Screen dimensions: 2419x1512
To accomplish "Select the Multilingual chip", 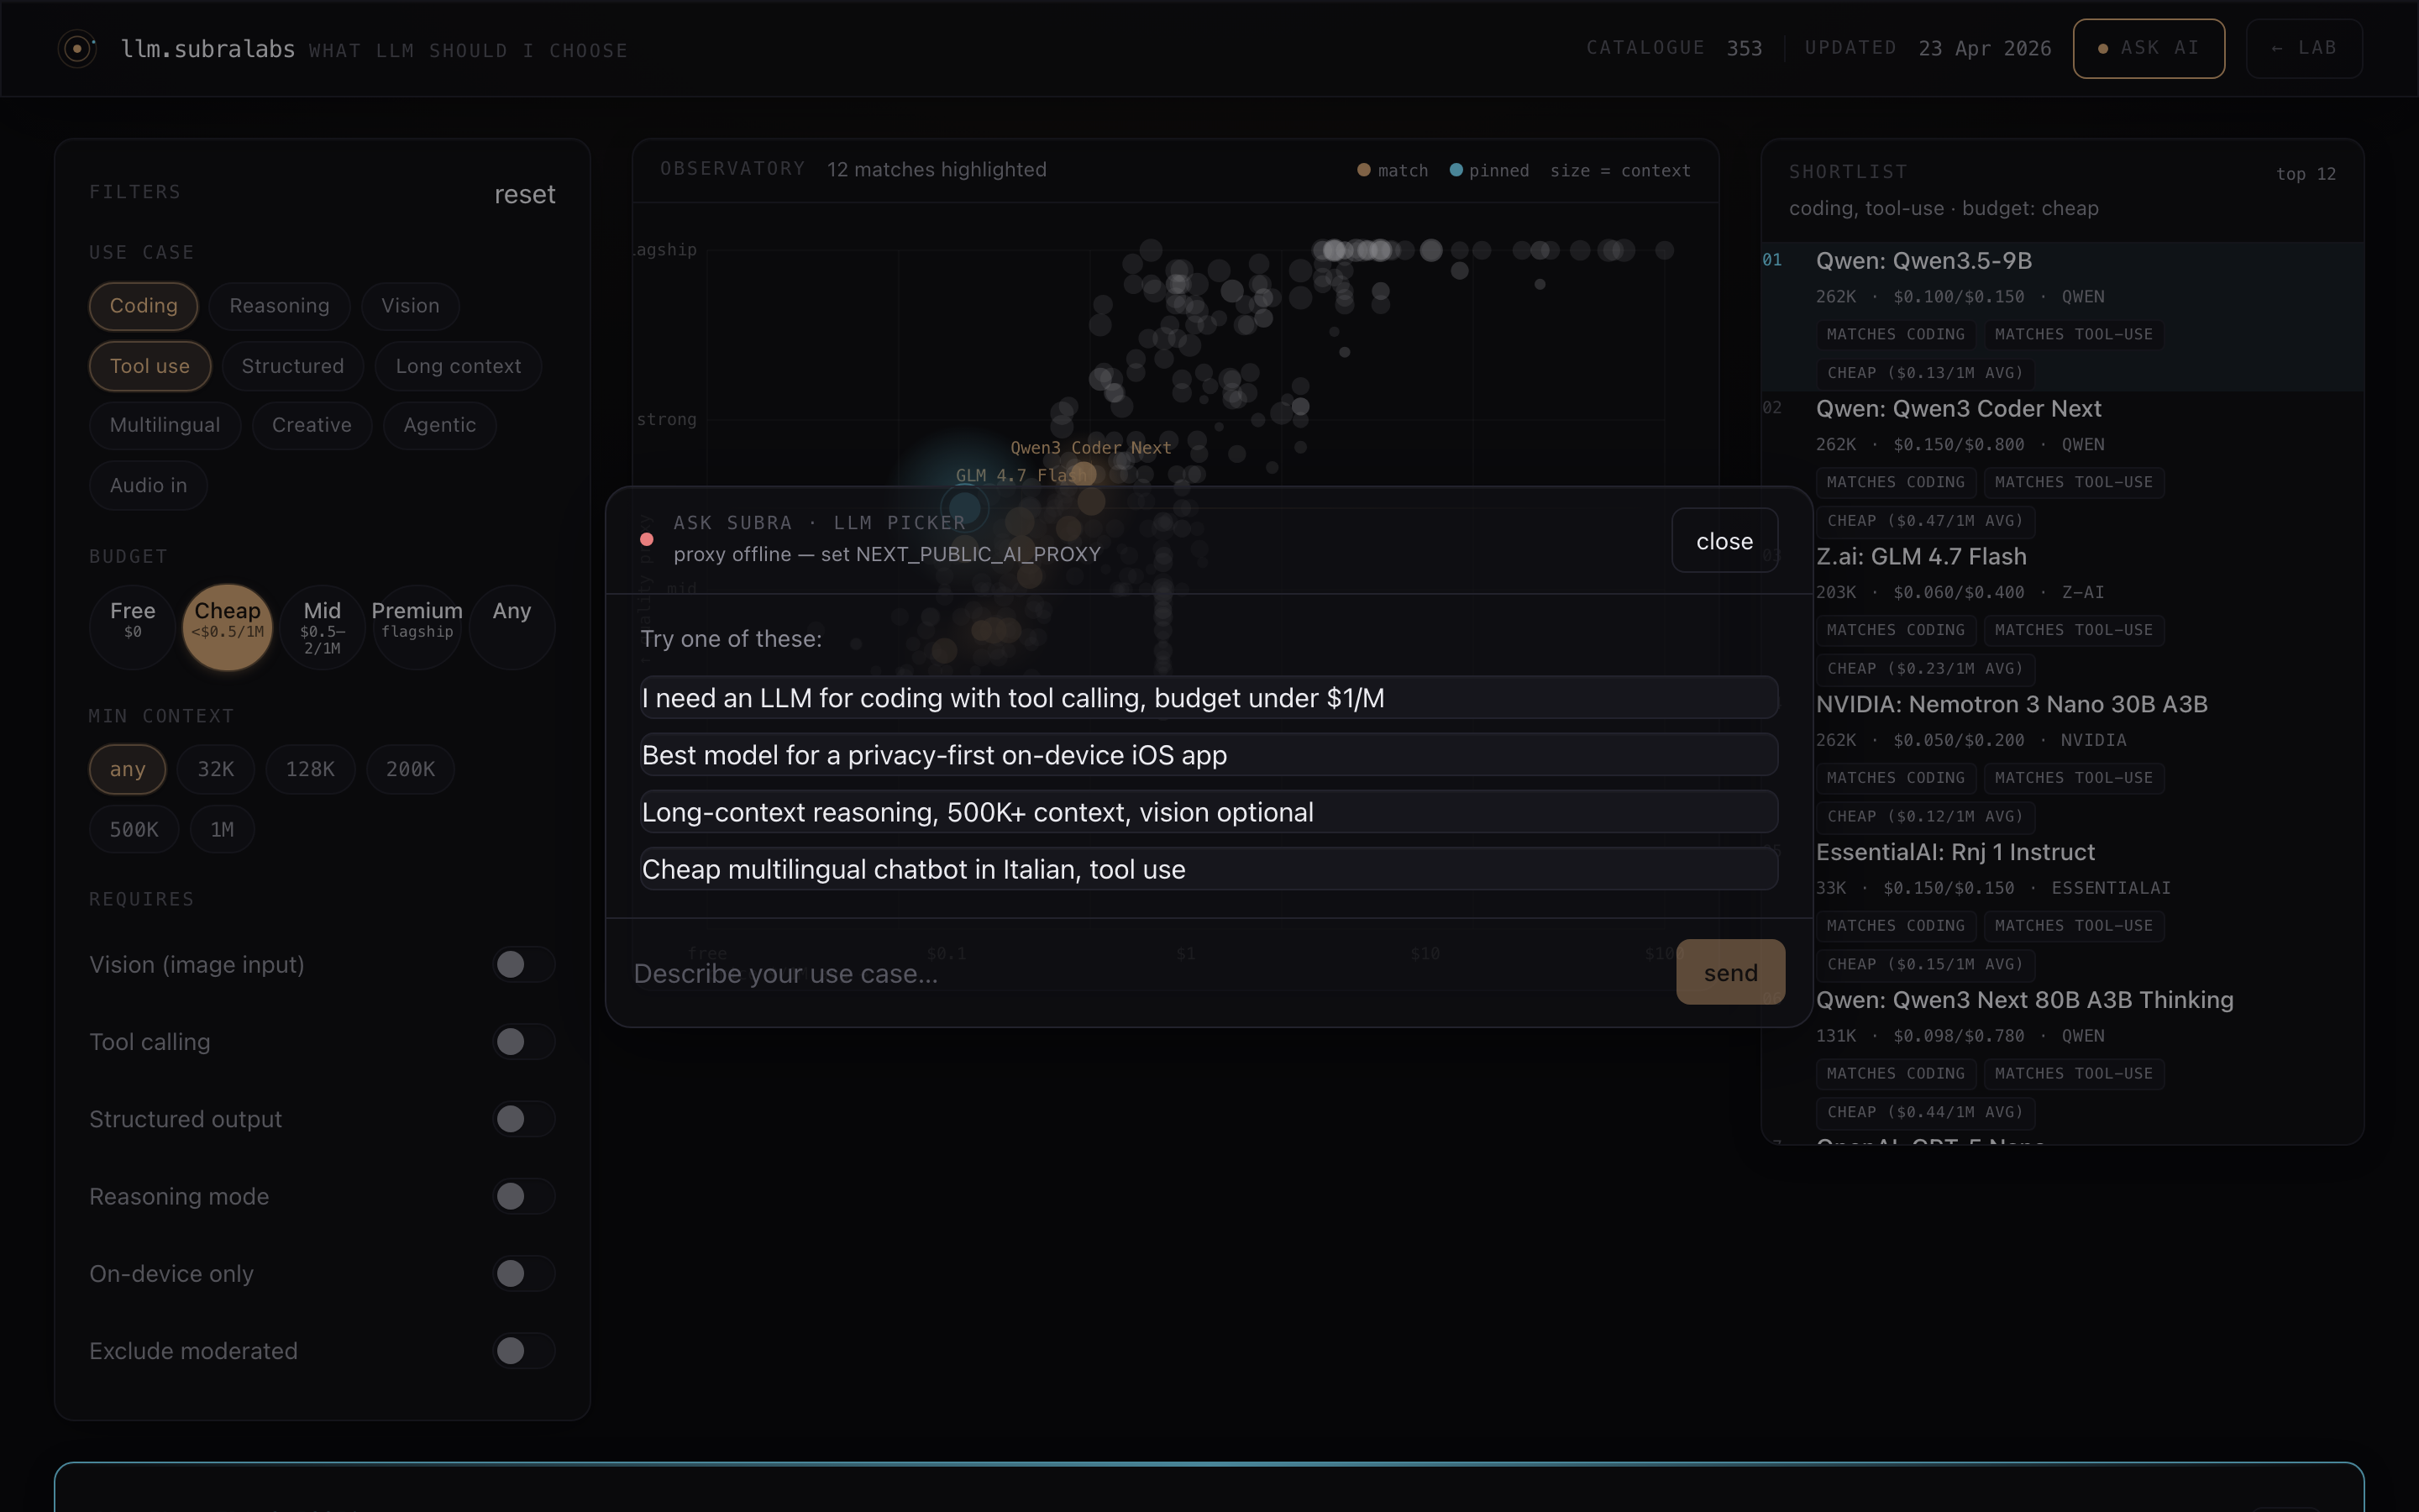I will tap(165, 425).
